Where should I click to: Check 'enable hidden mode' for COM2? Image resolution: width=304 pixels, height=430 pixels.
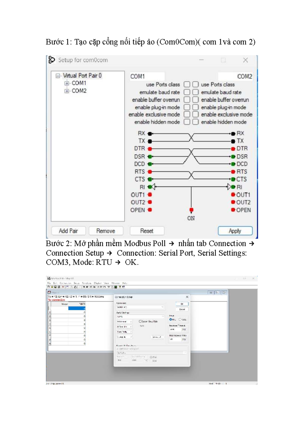pos(195,122)
